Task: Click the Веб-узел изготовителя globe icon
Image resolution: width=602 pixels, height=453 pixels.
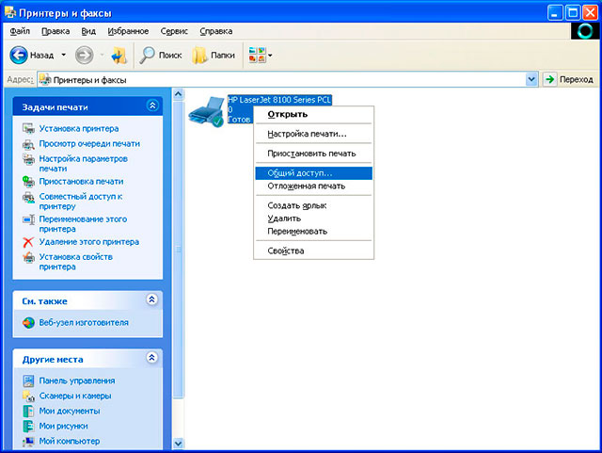Action: pos(28,323)
